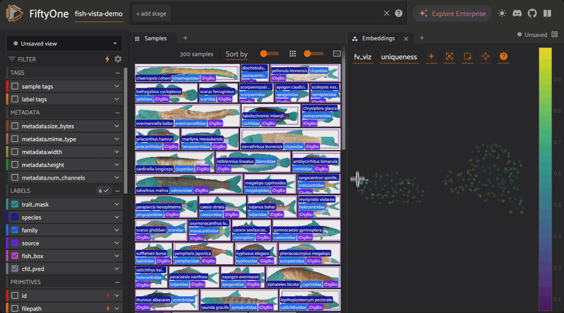The width and height of the screenshot is (564, 313).
Task: Open view bar help question mark
Action: coord(399,14)
